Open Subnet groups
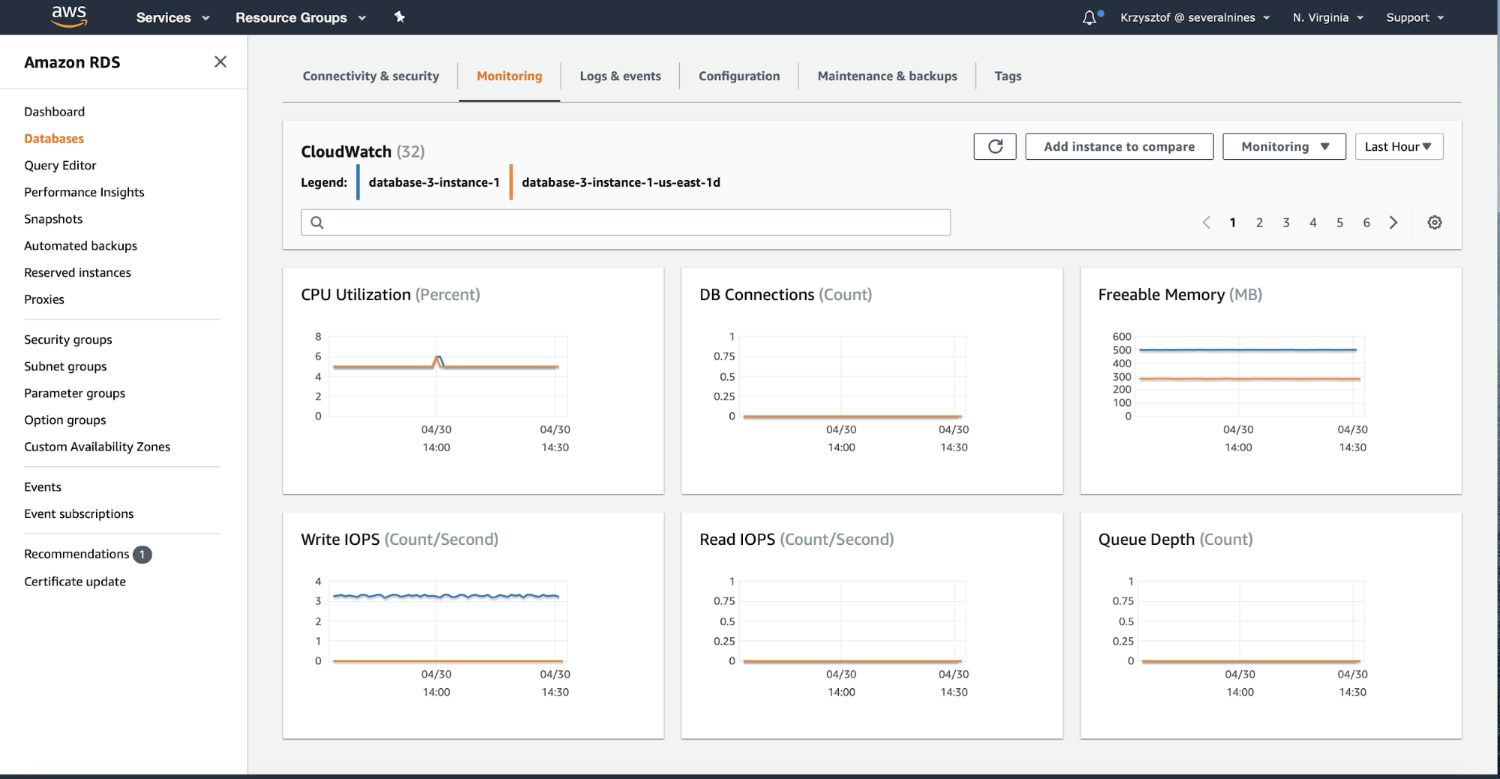Image resolution: width=1500 pixels, height=779 pixels. (65, 366)
